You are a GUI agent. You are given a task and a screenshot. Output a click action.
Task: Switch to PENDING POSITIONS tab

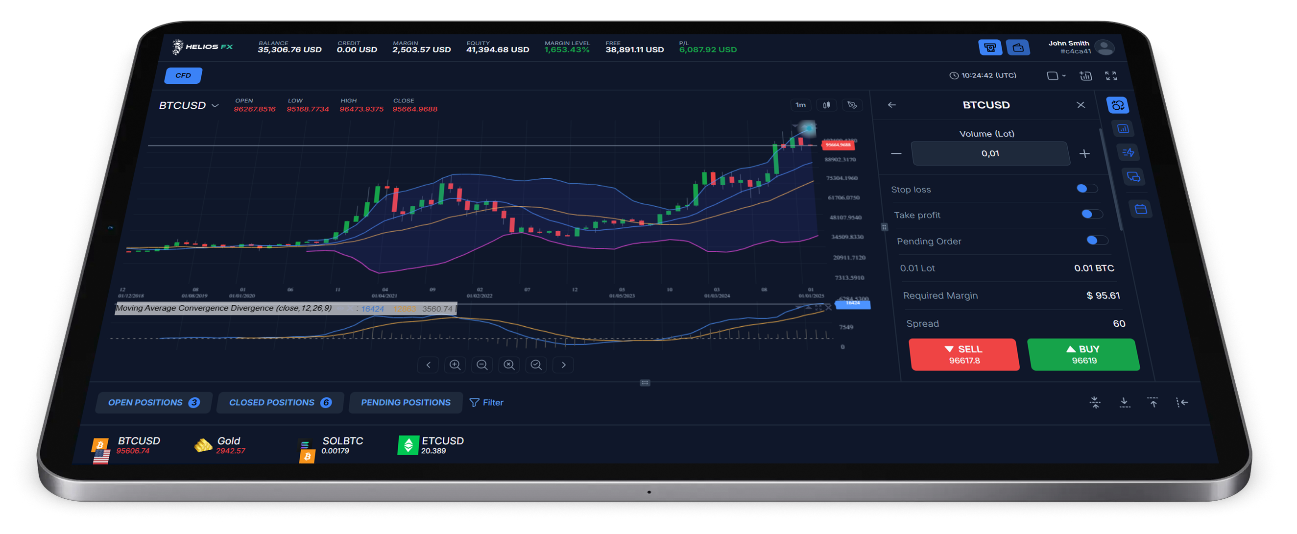pos(406,403)
